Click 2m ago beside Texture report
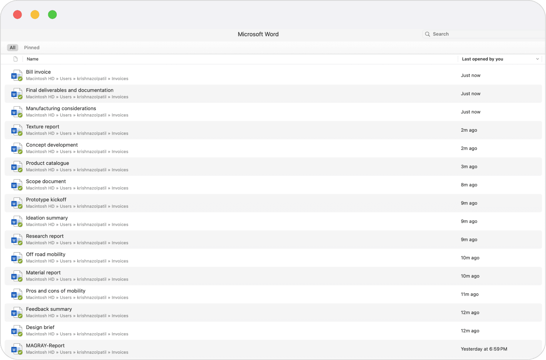Image resolution: width=546 pixels, height=360 pixels. click(469, 130)
